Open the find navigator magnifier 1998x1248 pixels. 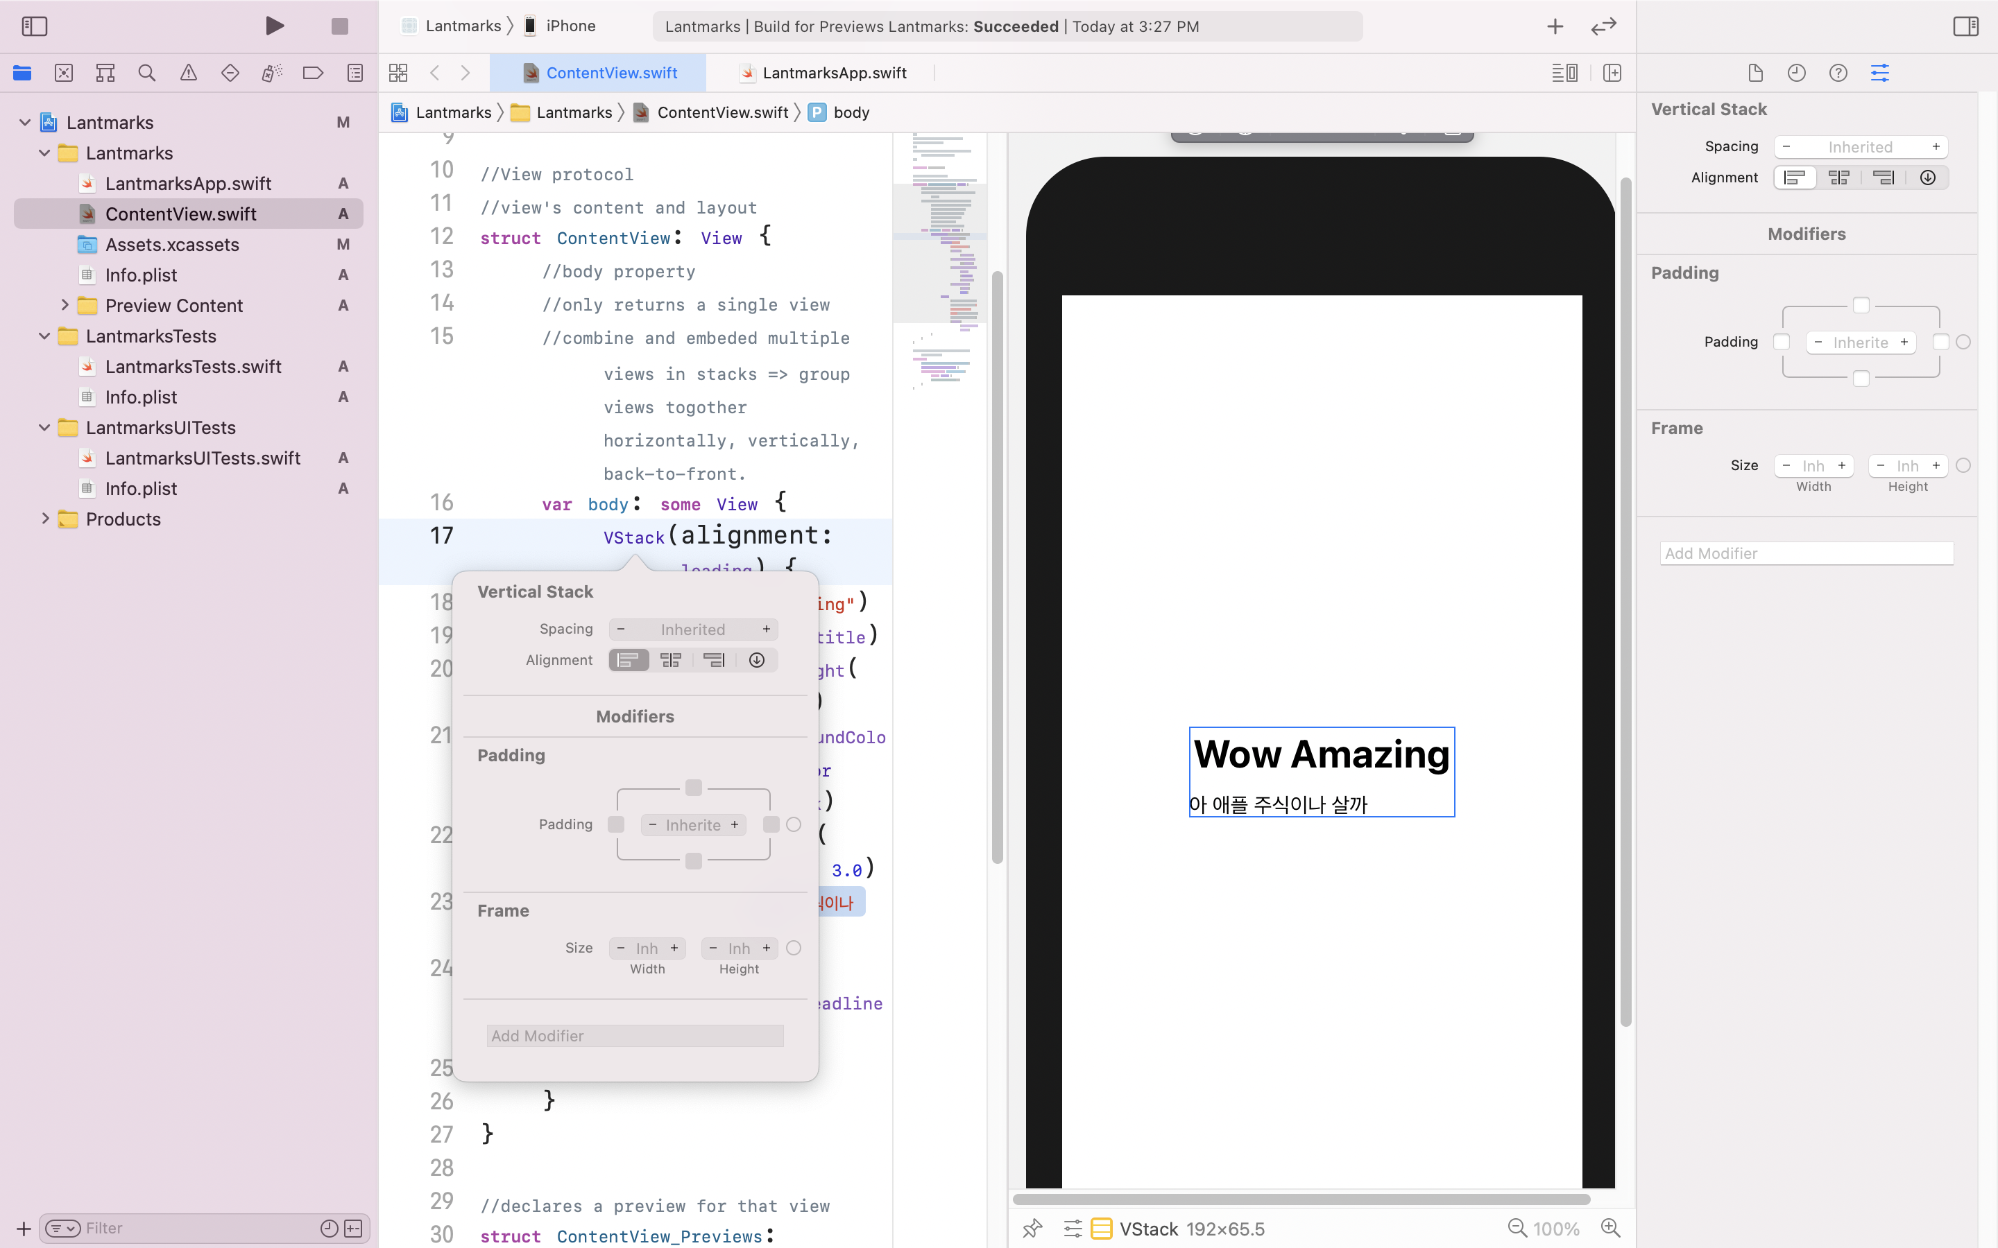click(x=147, y=73)
